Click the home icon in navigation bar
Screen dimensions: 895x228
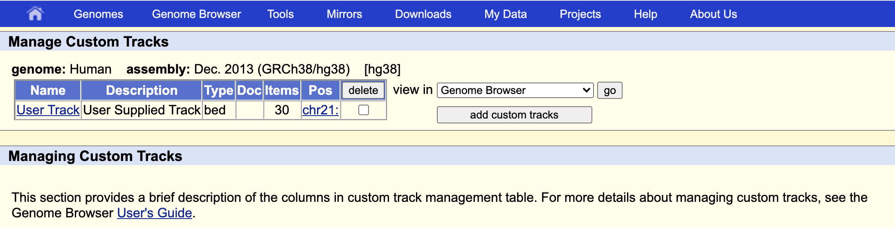pyautogui.click(x=35, y=14)
